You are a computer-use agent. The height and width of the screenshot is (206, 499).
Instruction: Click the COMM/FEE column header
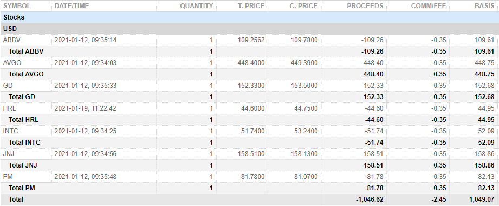click(429, 6)
